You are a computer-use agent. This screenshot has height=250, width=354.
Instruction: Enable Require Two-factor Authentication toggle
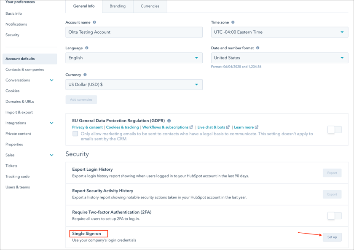[x=334, y=215]
